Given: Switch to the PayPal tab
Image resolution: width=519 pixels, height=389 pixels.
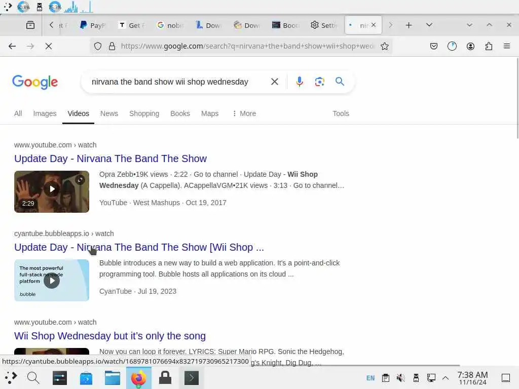Looking at the screenshot, I should 93,25.
